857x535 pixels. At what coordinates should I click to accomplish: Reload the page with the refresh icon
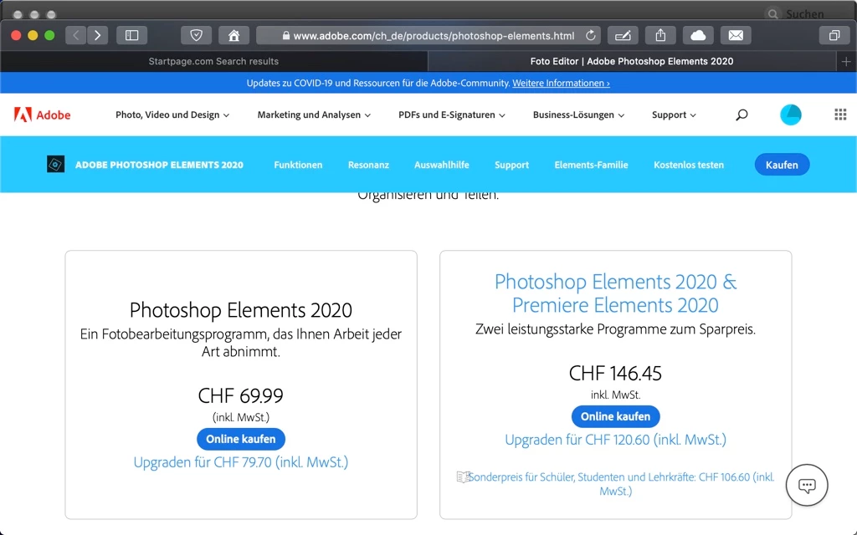coord(590,35)
